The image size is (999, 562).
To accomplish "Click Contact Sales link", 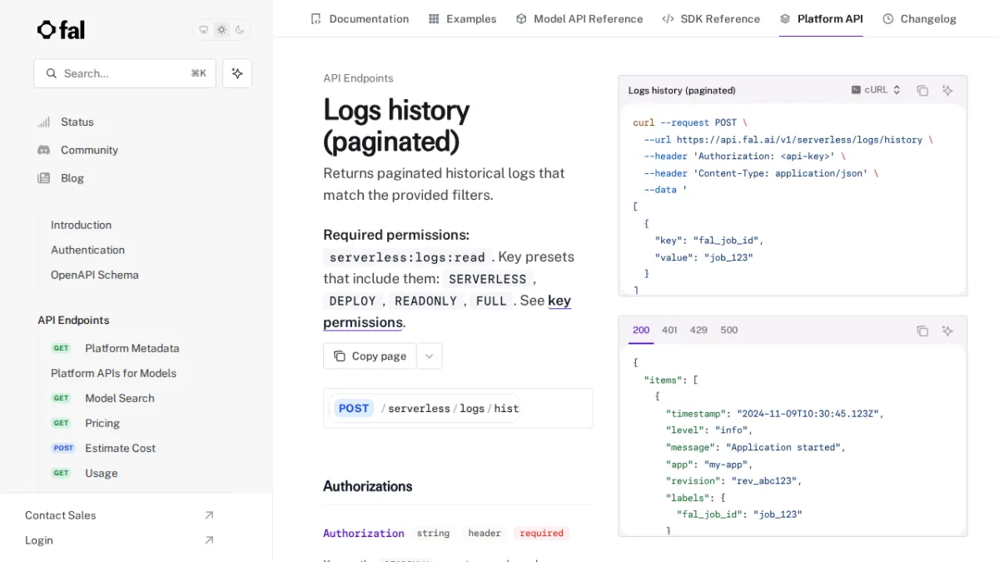I will [x=60, y=515].
